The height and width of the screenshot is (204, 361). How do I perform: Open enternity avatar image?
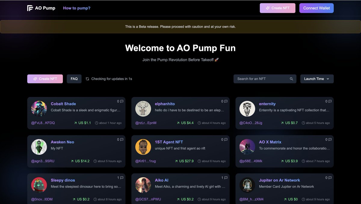tap(247, 109)
